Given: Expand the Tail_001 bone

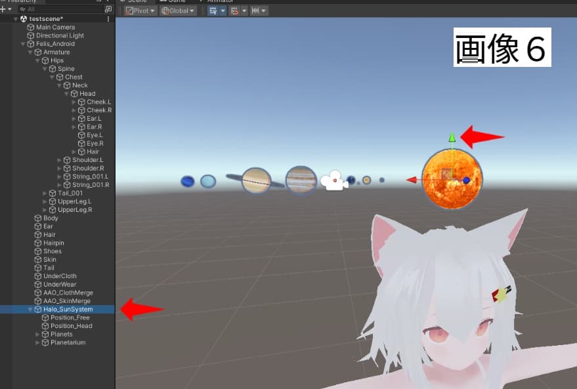Looking at the screenshot, I should (x=45, y=194).
